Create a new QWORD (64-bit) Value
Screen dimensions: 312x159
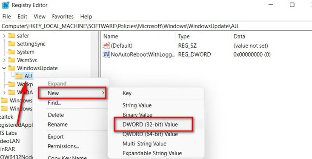(x=150, y=134)
